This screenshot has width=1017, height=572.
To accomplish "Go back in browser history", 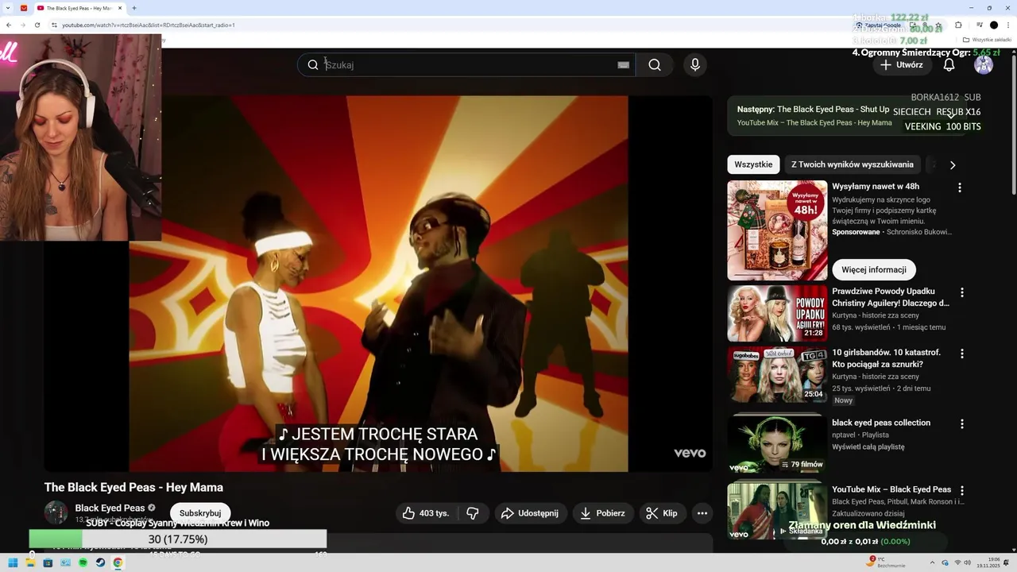I will point(9,25).
